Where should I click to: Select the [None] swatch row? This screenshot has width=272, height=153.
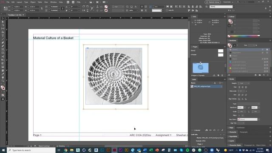pyautogui.click(x=248, y=49)
